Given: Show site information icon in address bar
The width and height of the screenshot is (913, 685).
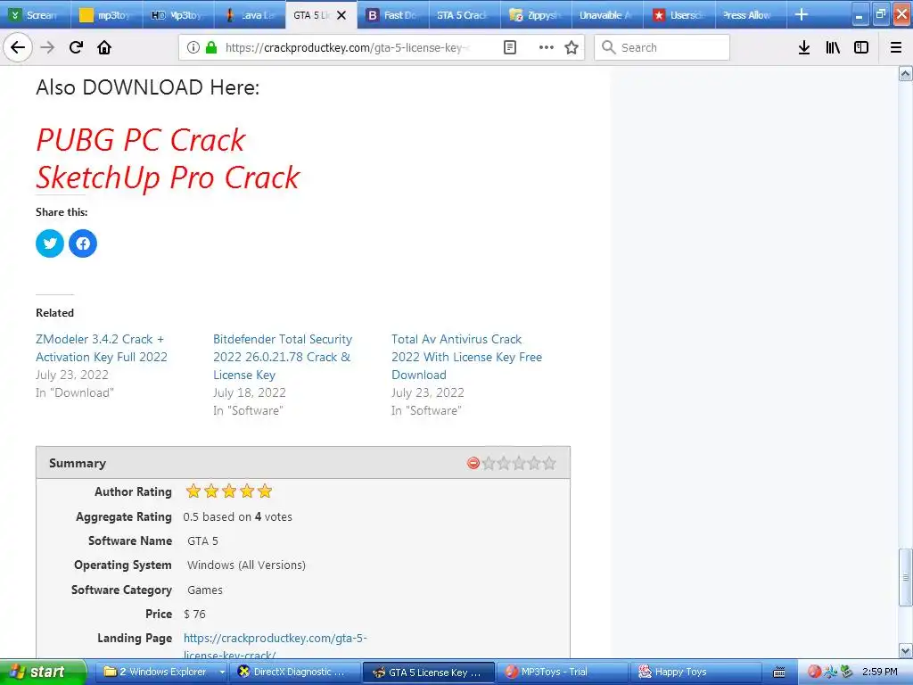Looking at the screenshot, I should (193, 47).
